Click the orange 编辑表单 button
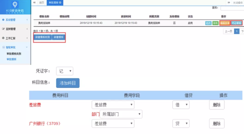The width and height of the screenshot is (244, 134). (x=225, y=23)
